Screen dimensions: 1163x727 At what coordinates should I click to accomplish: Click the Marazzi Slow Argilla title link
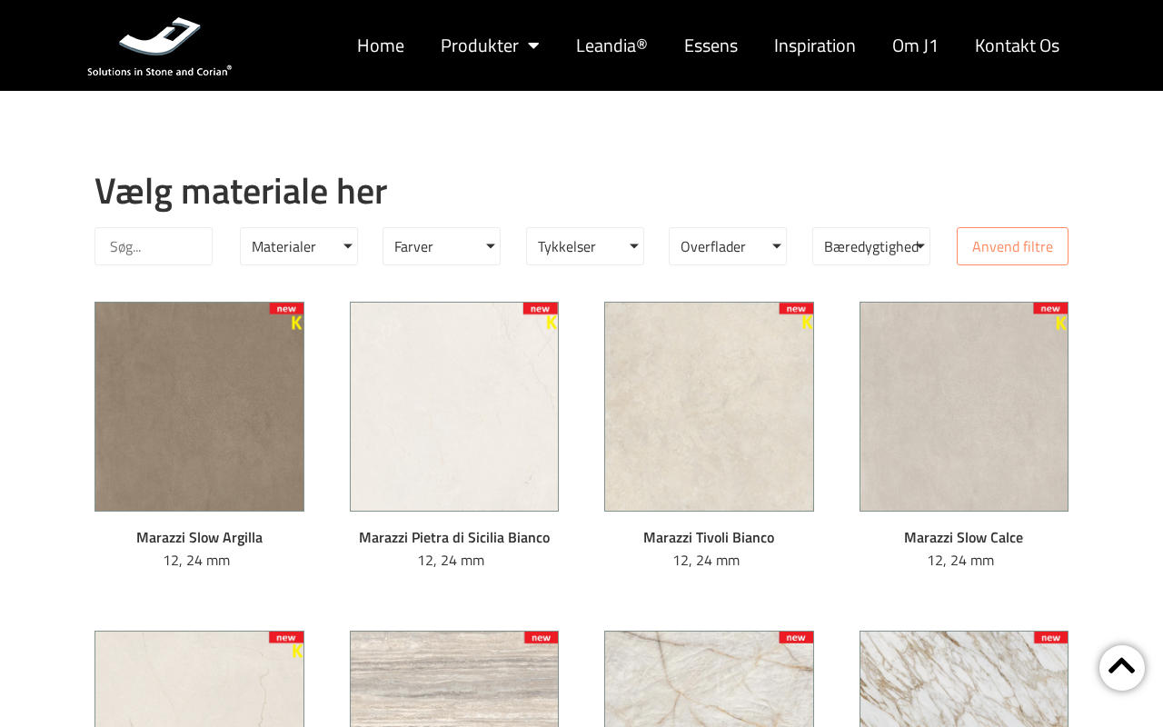coord(199,537)
